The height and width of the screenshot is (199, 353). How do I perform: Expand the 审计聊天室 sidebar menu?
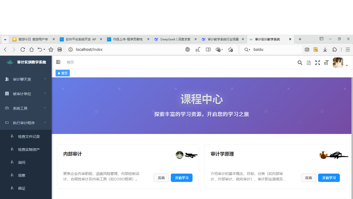pos(26,79)
